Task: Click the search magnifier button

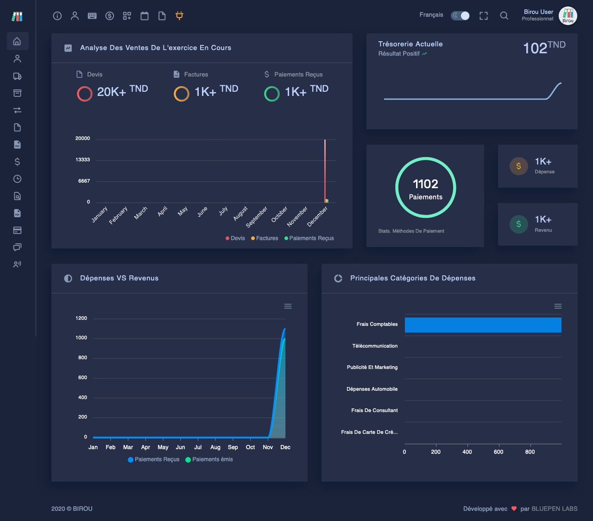Action: [504, 16]
